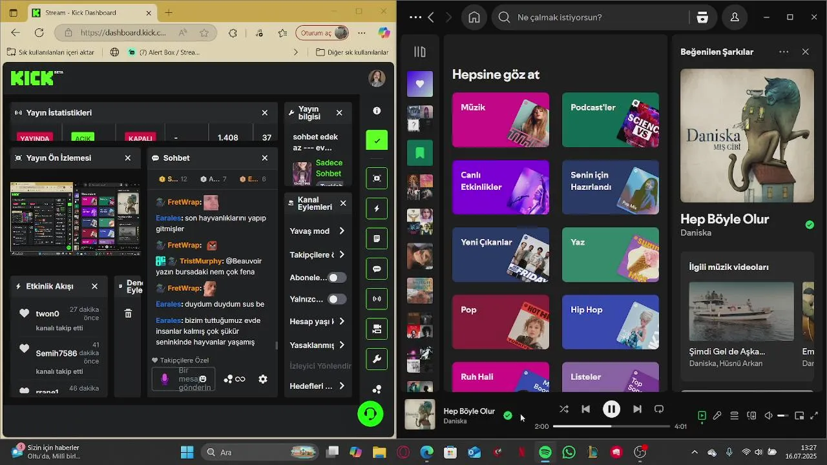The width and height of the screenshot is (827, 465).
Task: Expand Takipçilere option in Kanal Eylemleri
Action: [x=342, y=254]
